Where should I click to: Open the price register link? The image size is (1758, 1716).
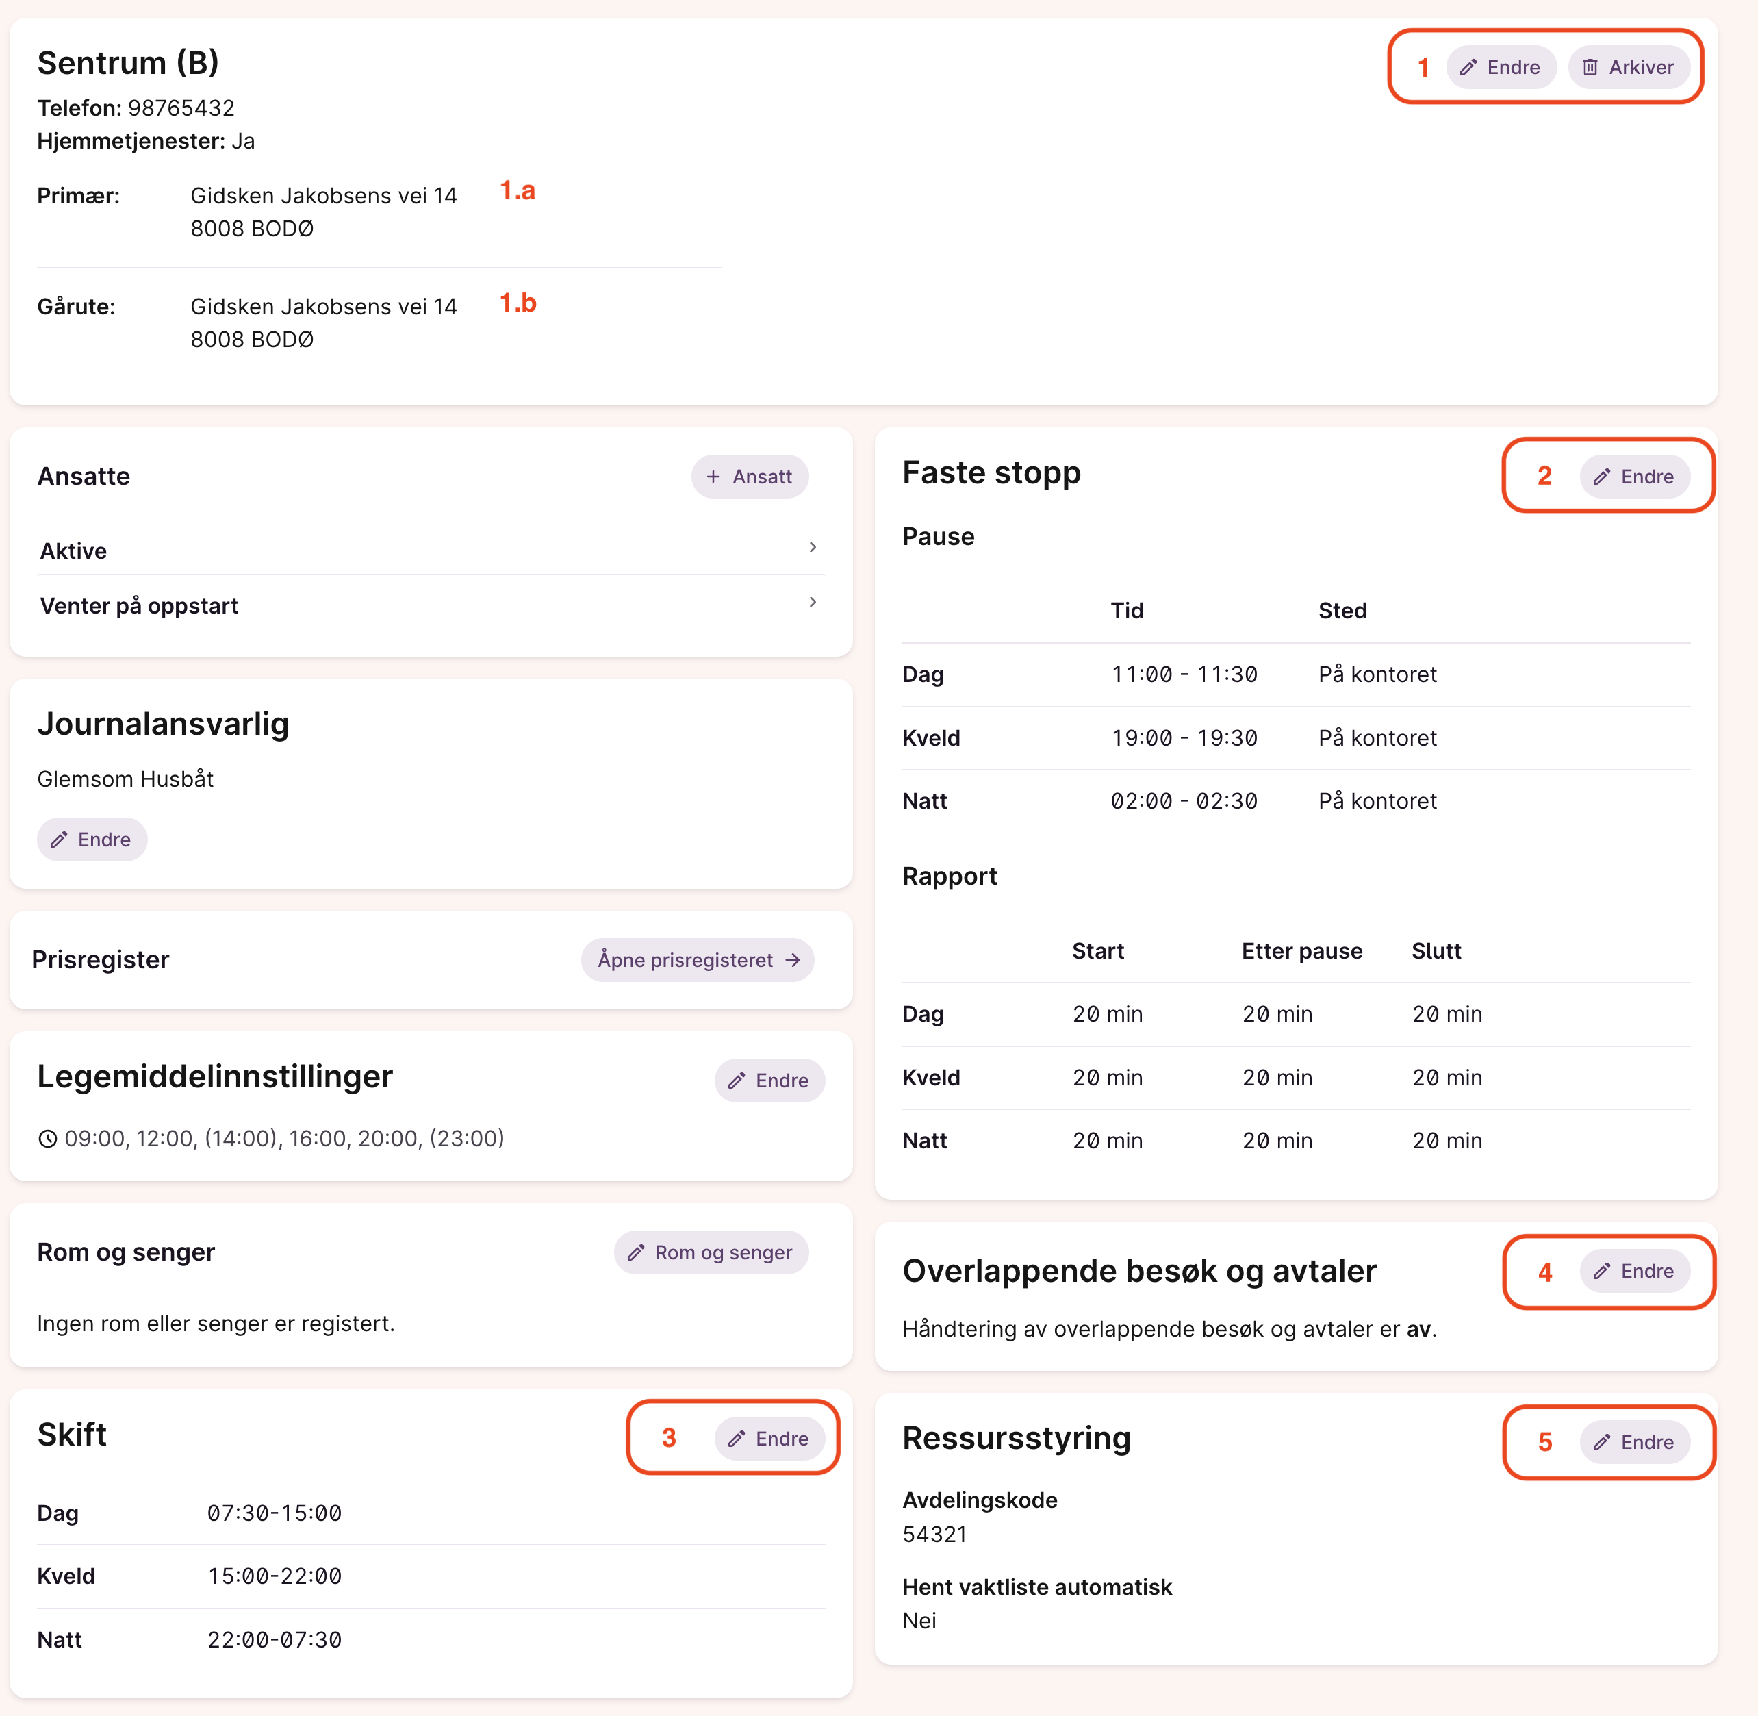pyautogui.click(x=696, y=960)
